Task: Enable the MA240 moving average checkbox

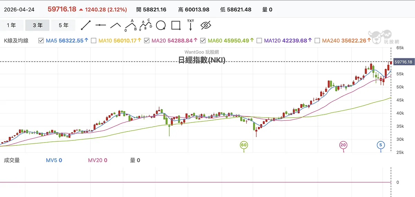Action: pos(317,40)
